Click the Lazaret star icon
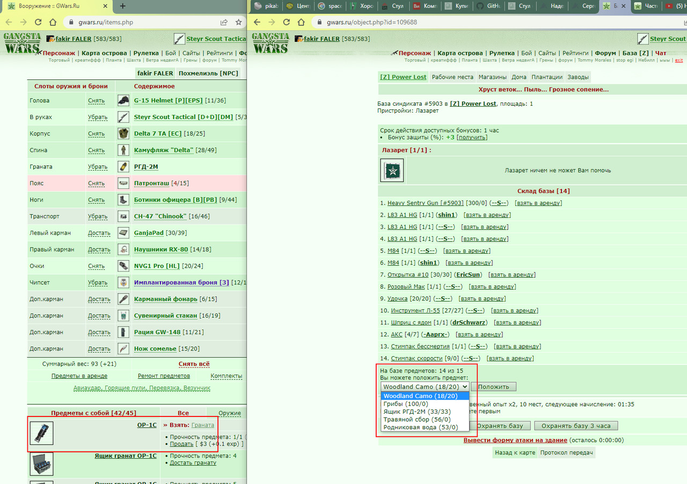 pyautogui.click(x=392, y=171)
